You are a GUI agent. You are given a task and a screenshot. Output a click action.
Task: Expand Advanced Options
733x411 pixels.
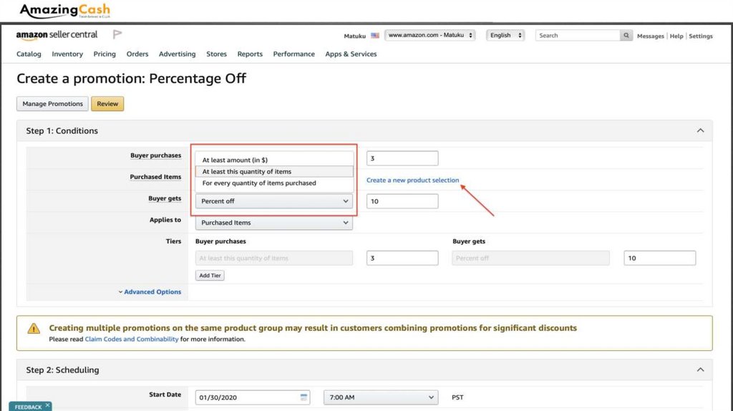(x=150, y=292)
